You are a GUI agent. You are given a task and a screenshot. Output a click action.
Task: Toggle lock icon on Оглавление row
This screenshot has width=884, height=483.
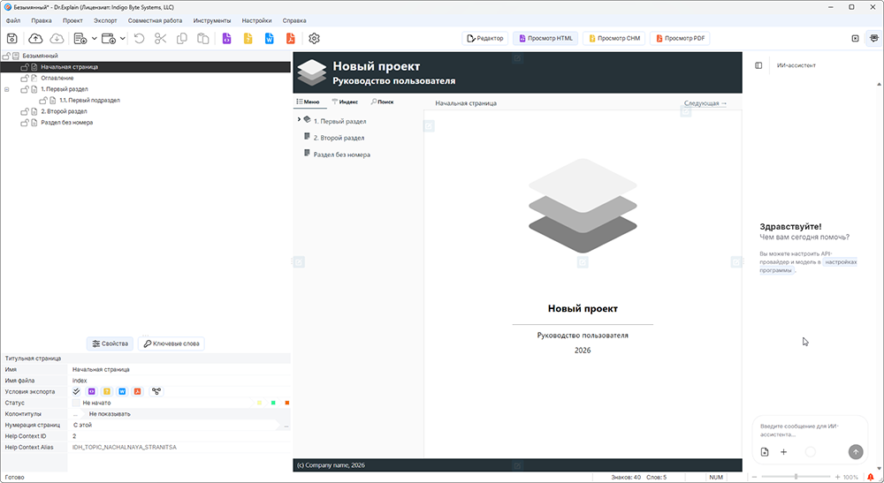(x=25, y=79)
